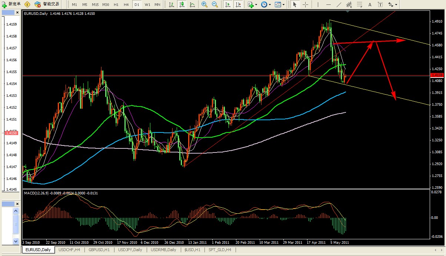Image resolution: width=446 pixels, height=256 pixels.
Task: Click the lower panel scroll down arrow
Action: click(16, 241)
